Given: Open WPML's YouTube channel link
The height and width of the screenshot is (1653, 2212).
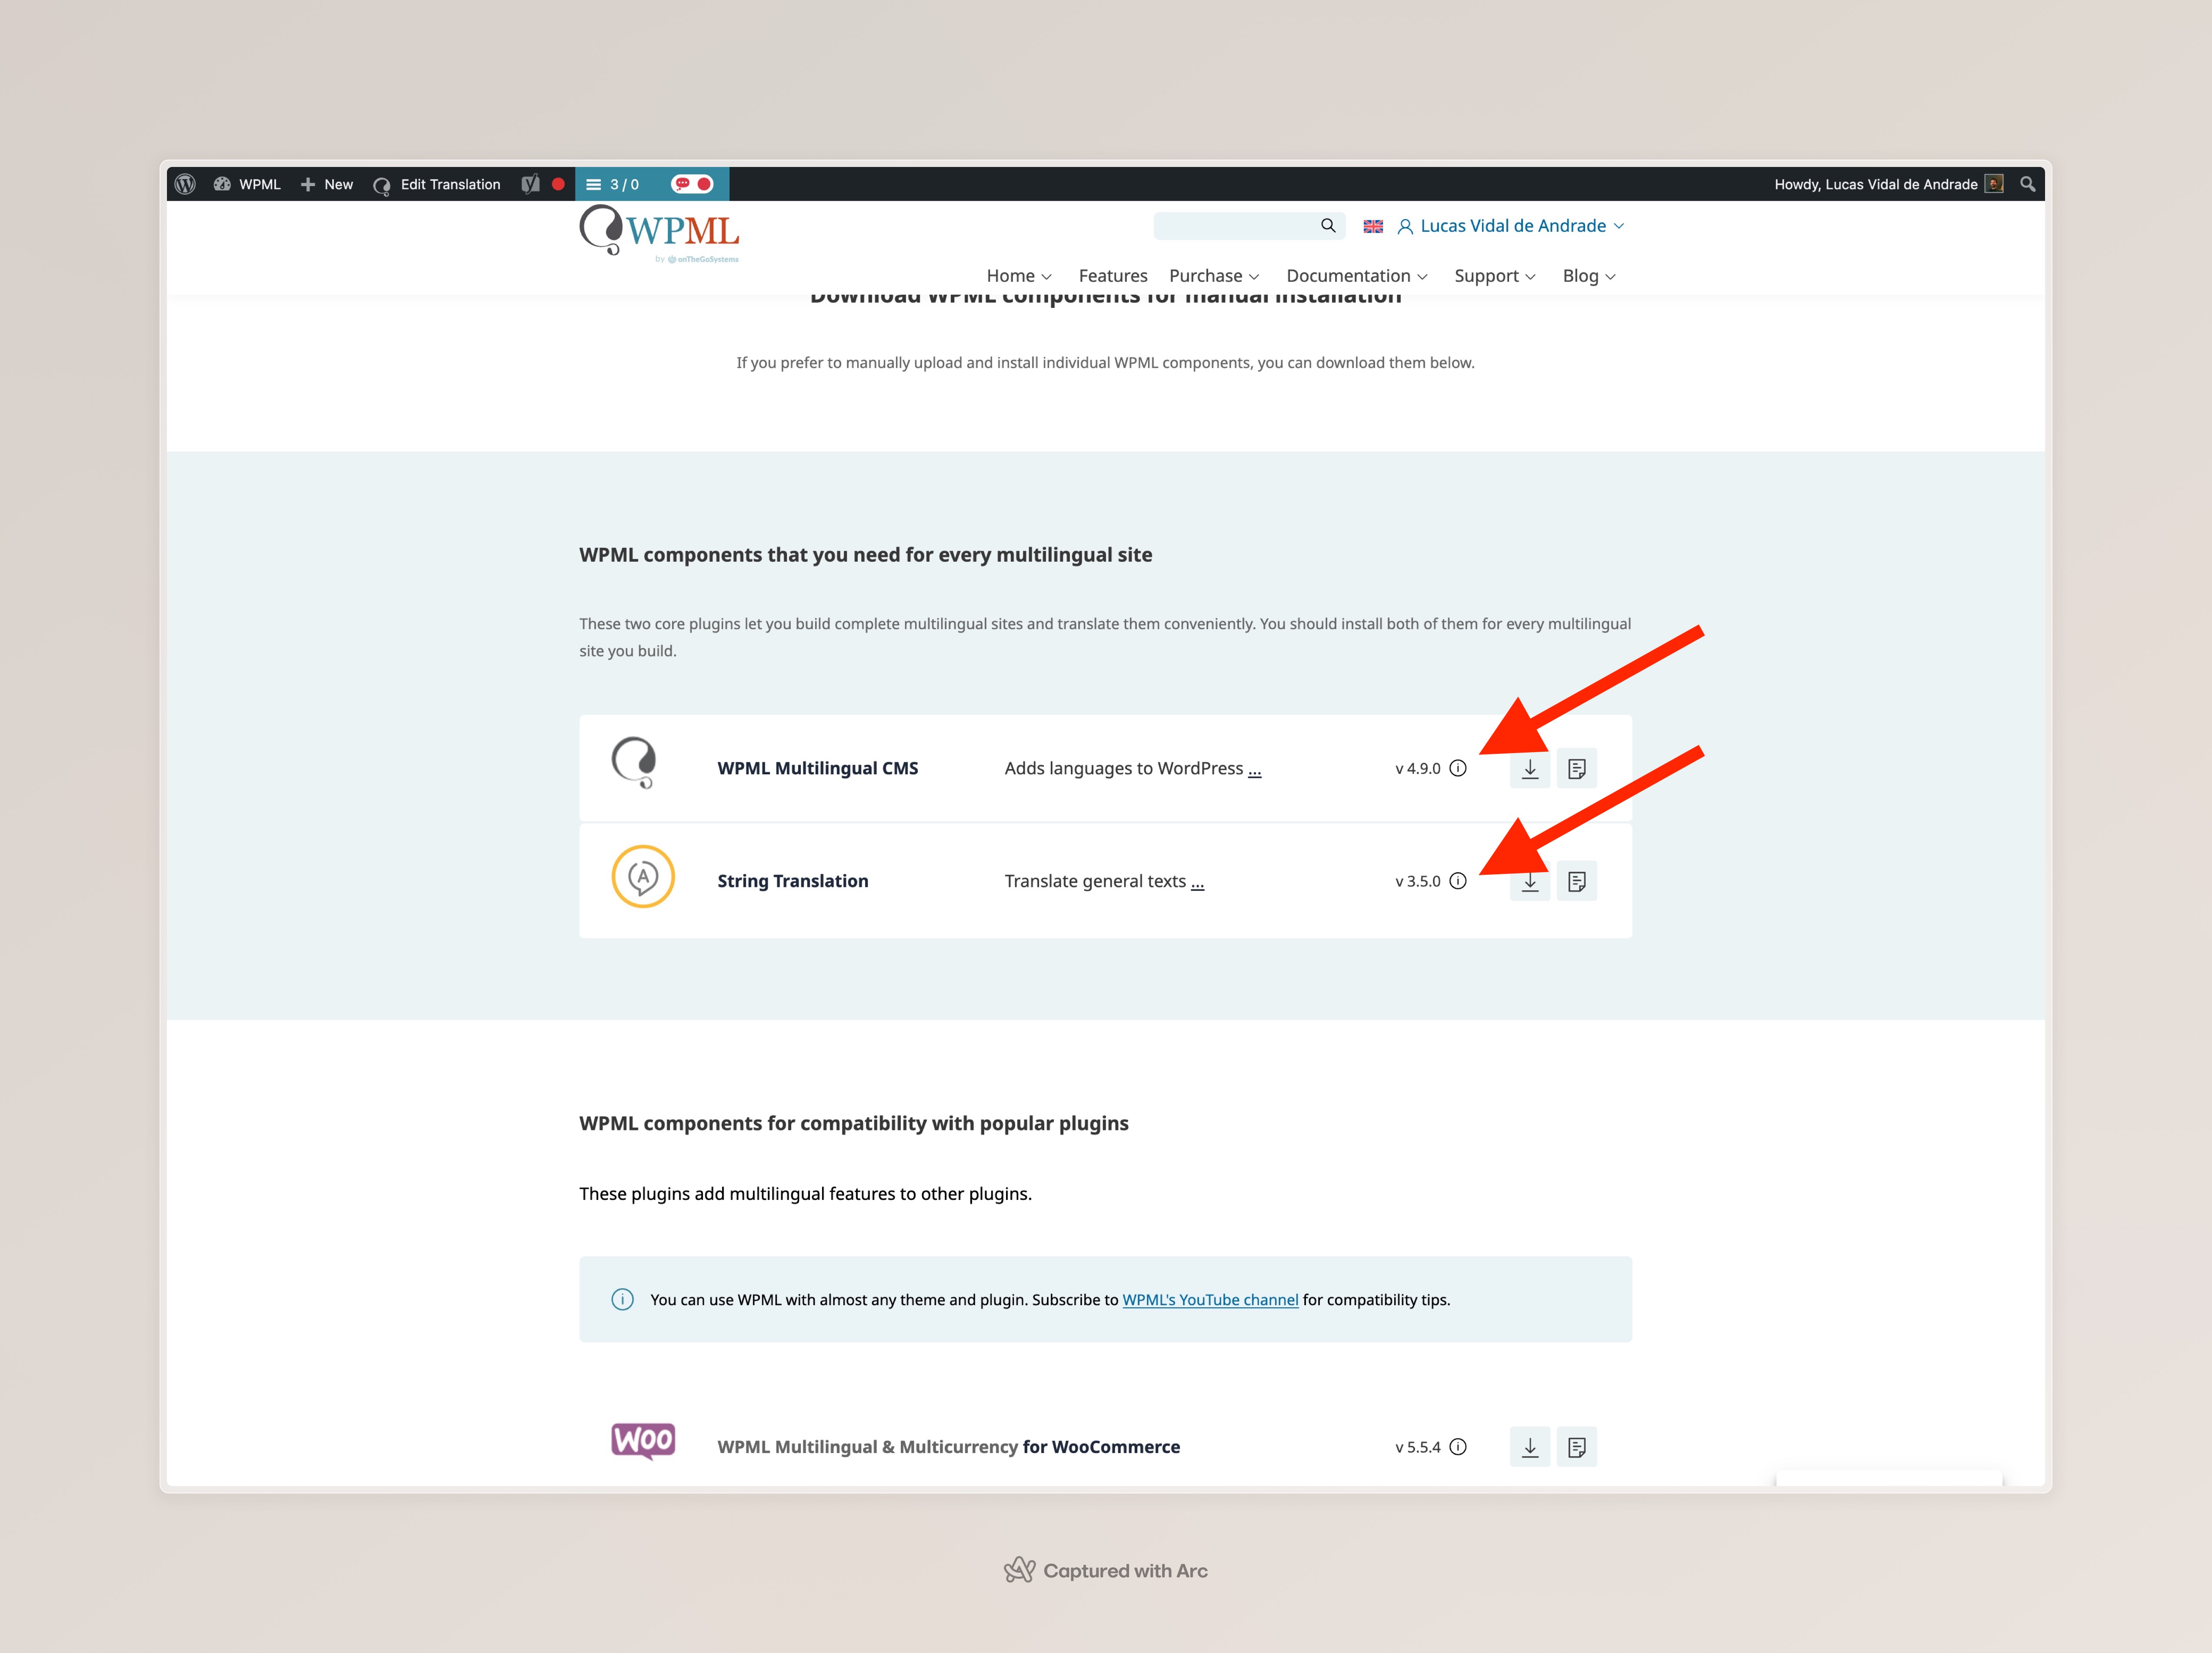Looking at the screenshot, I should pos(1210,1299).
